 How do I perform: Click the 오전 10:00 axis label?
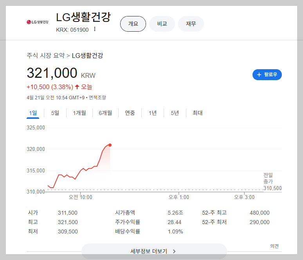coord(80,197)
